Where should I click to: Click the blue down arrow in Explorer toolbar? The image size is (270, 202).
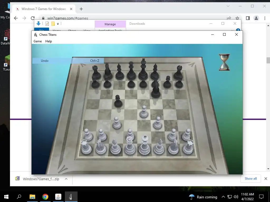[x=38, y=23]
